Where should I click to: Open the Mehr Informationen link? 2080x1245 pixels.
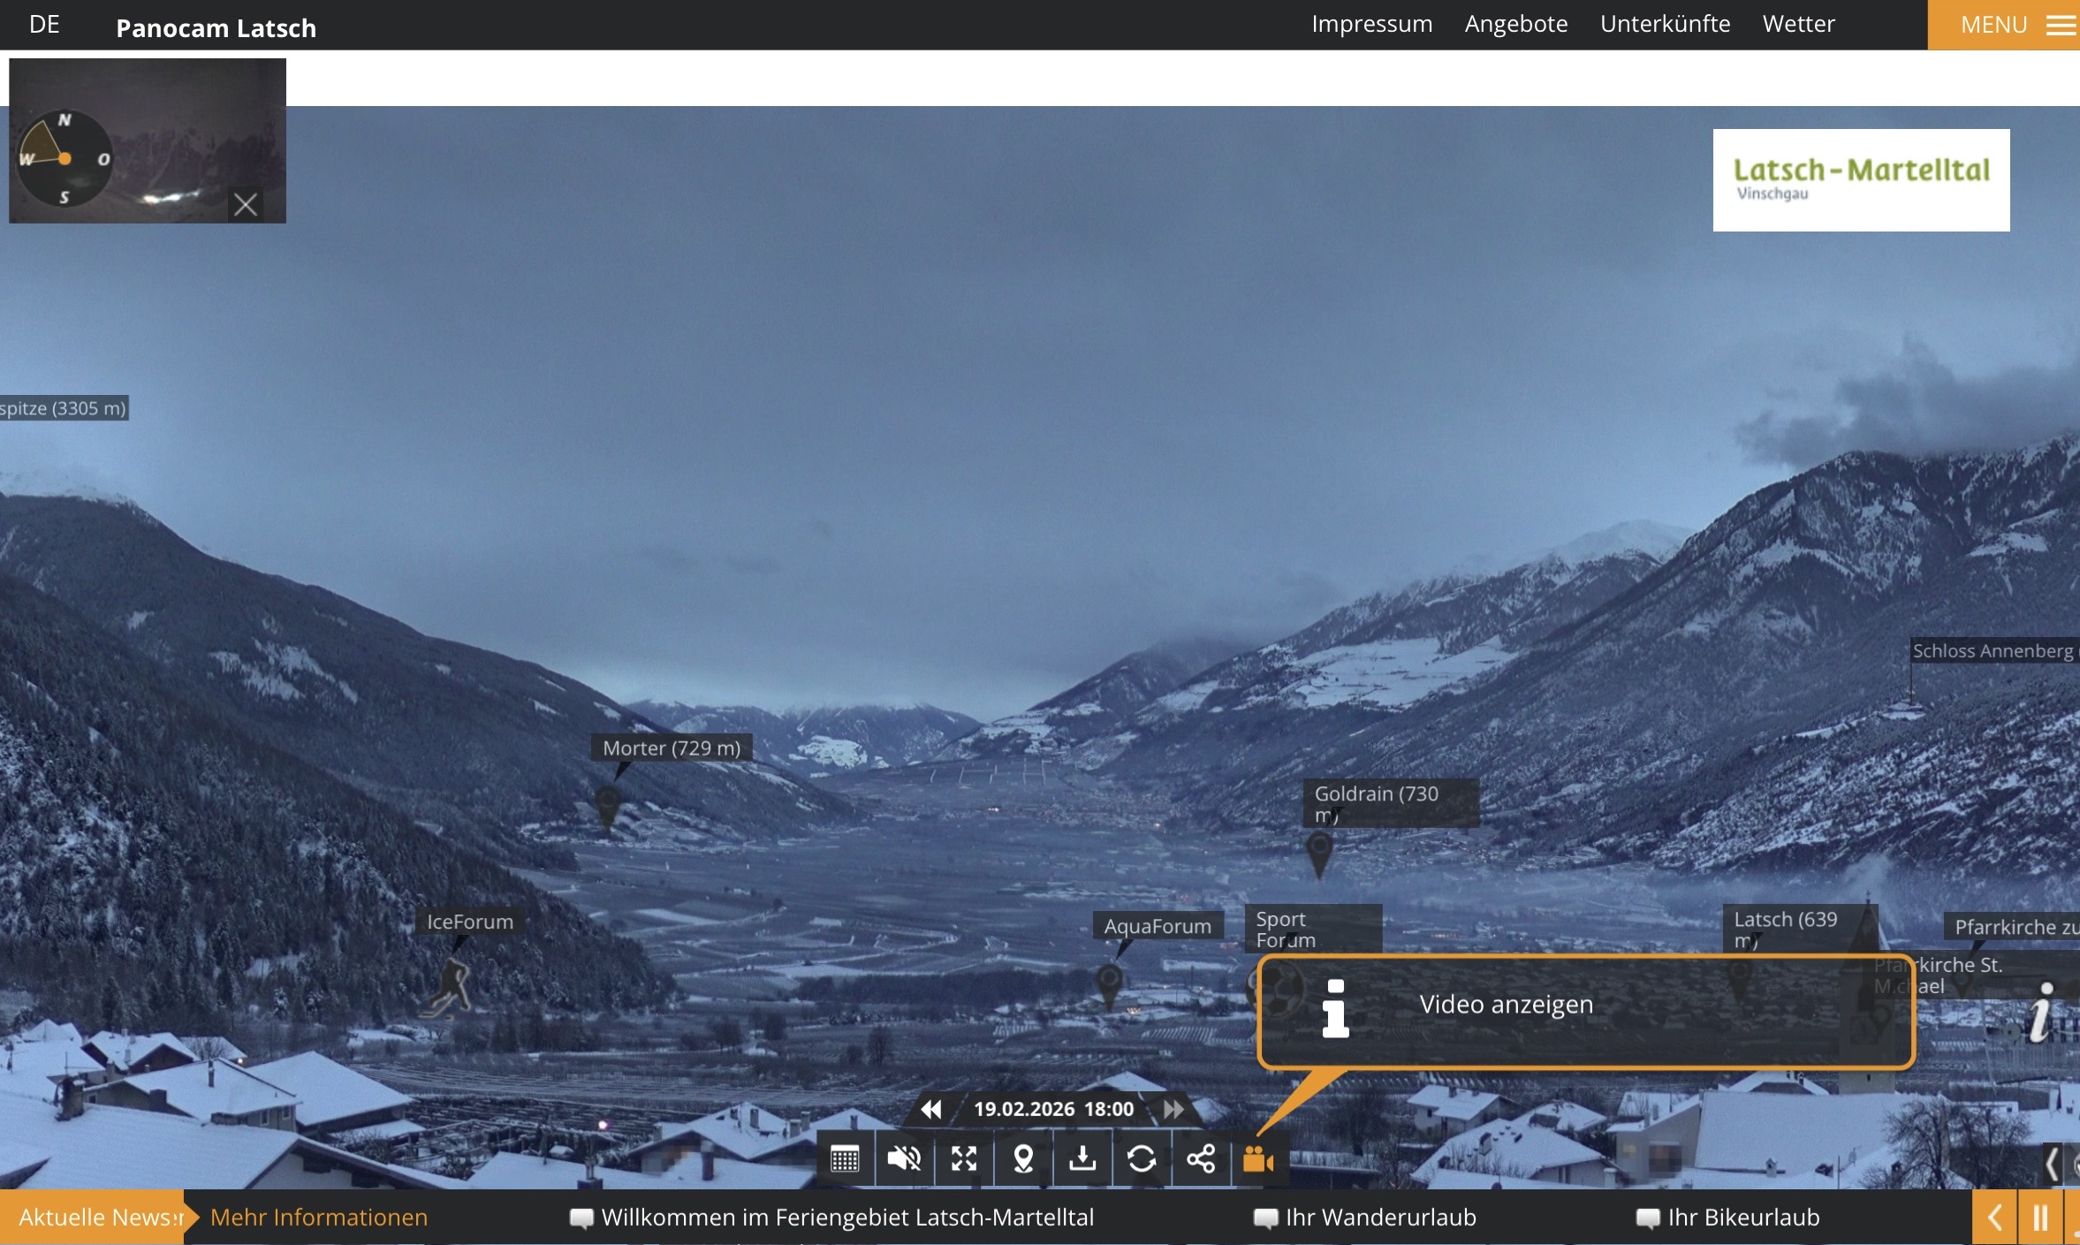[x=318, y=1217]
